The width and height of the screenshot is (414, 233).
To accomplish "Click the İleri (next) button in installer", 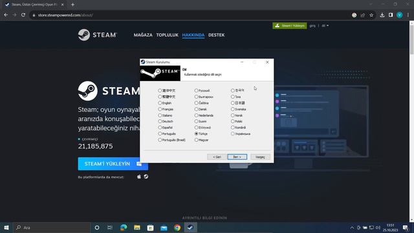I will 237,157.
